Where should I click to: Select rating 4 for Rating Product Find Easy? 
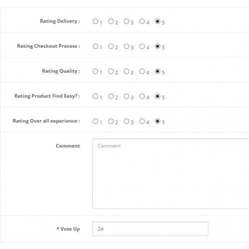coord(142,96)
